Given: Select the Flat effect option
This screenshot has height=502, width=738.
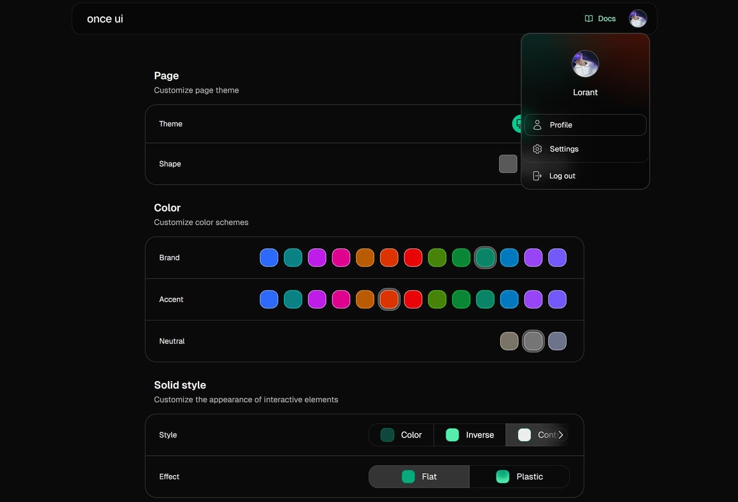Looking at the screenshot, I should (x=419, y=476).
